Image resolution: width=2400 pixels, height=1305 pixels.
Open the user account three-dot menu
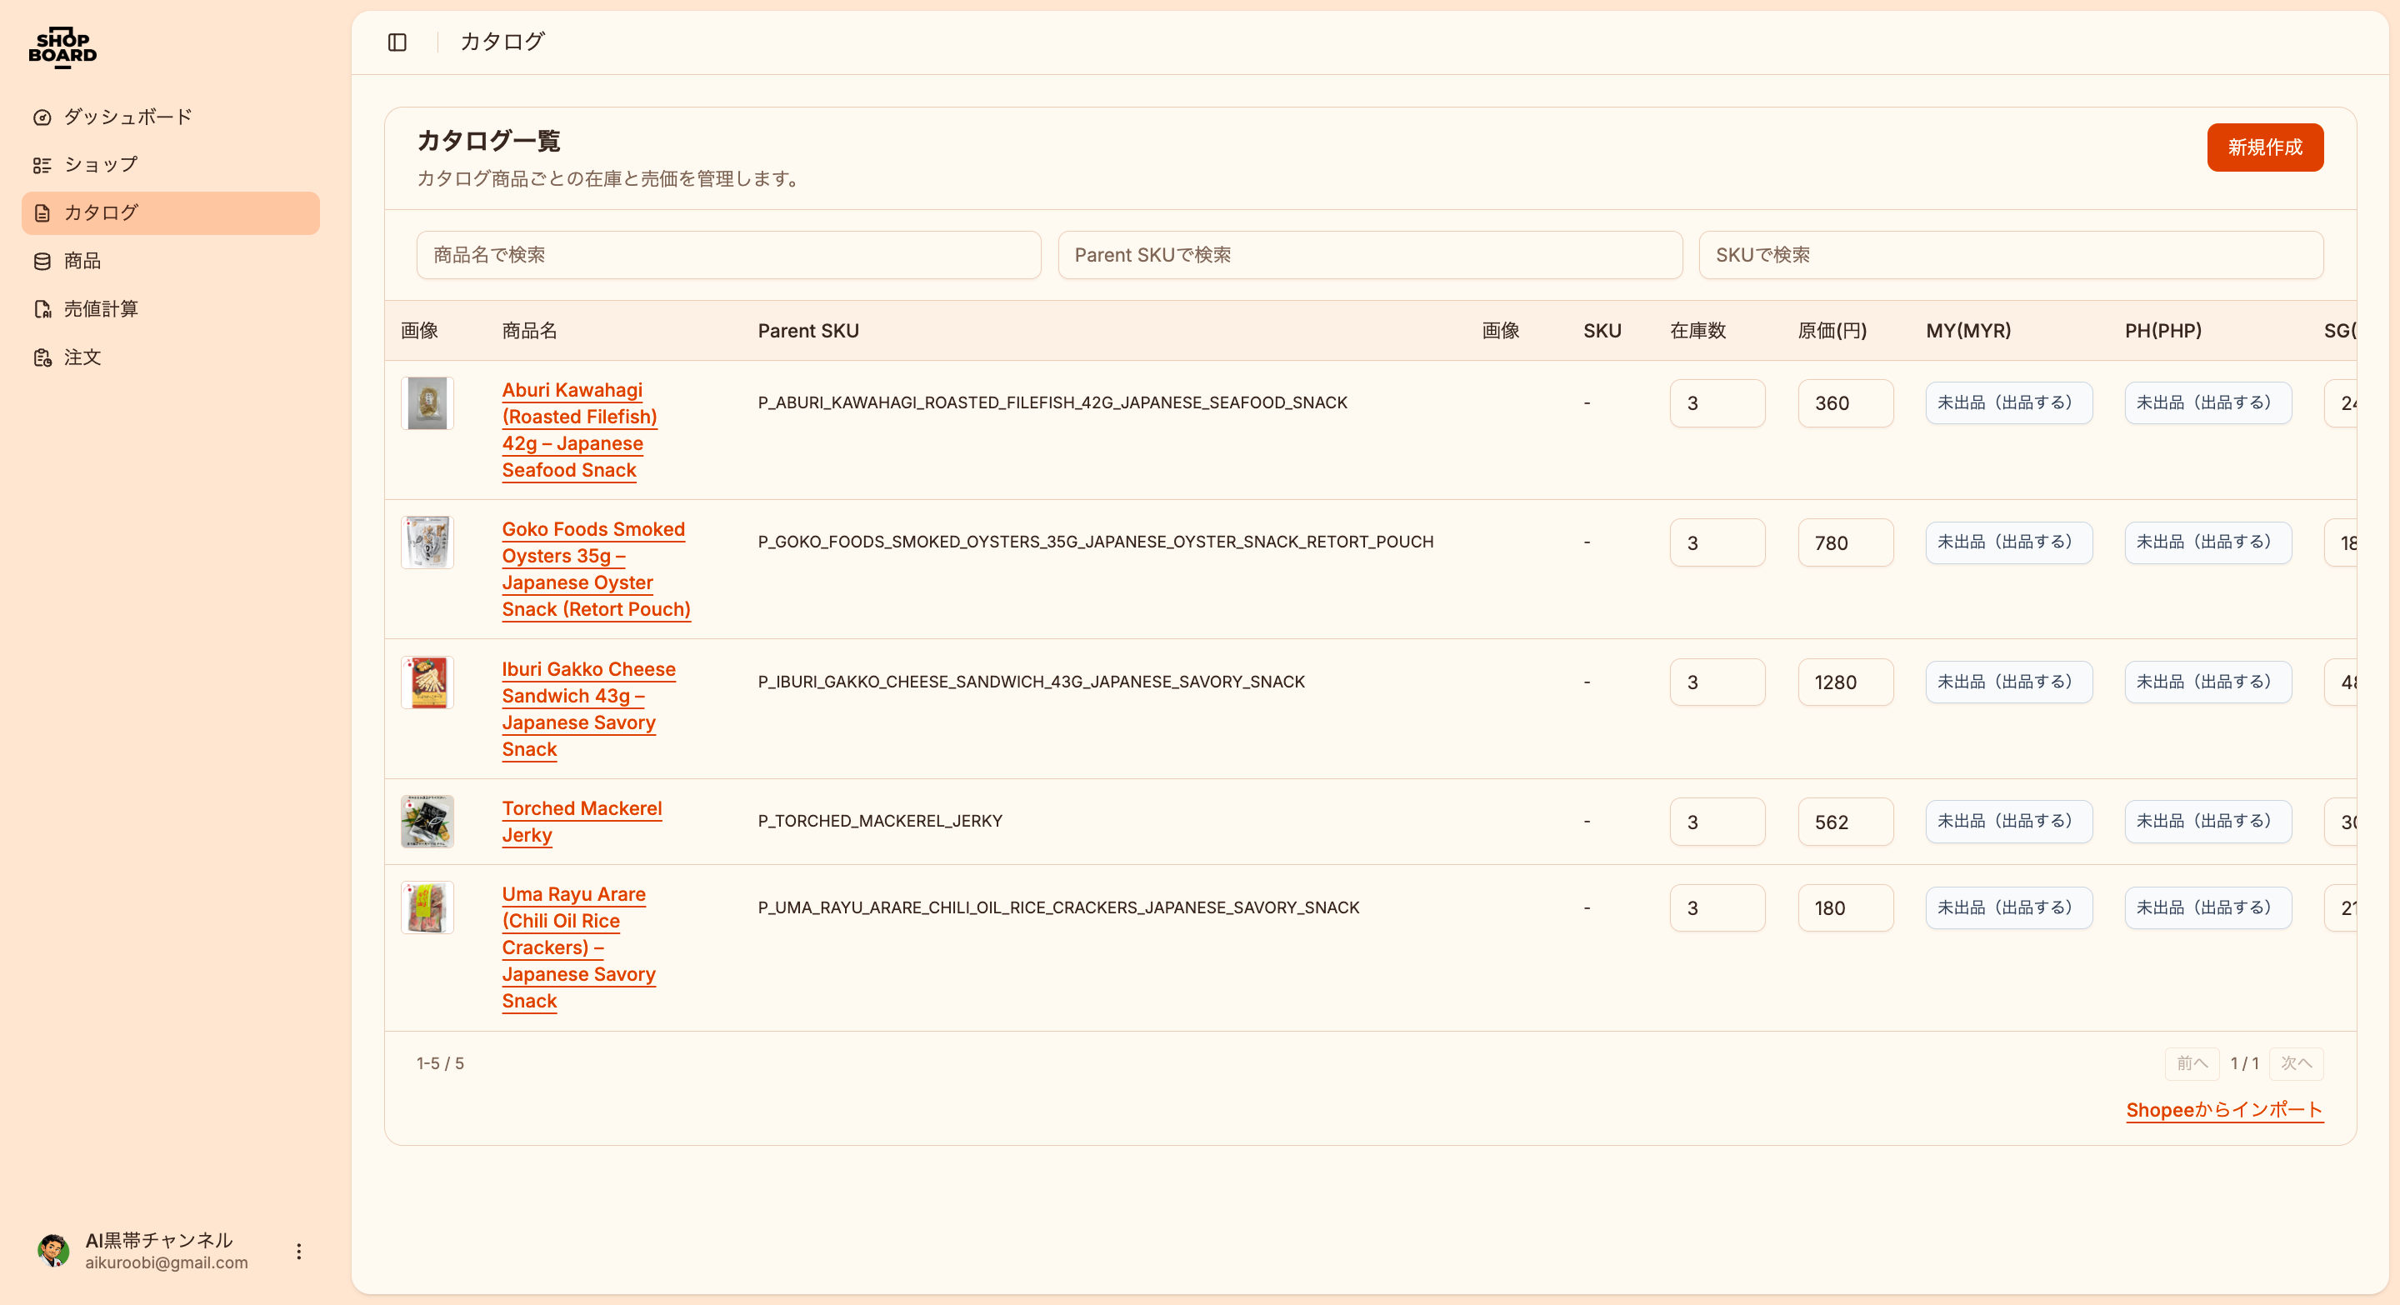(x=298, y=1251)
